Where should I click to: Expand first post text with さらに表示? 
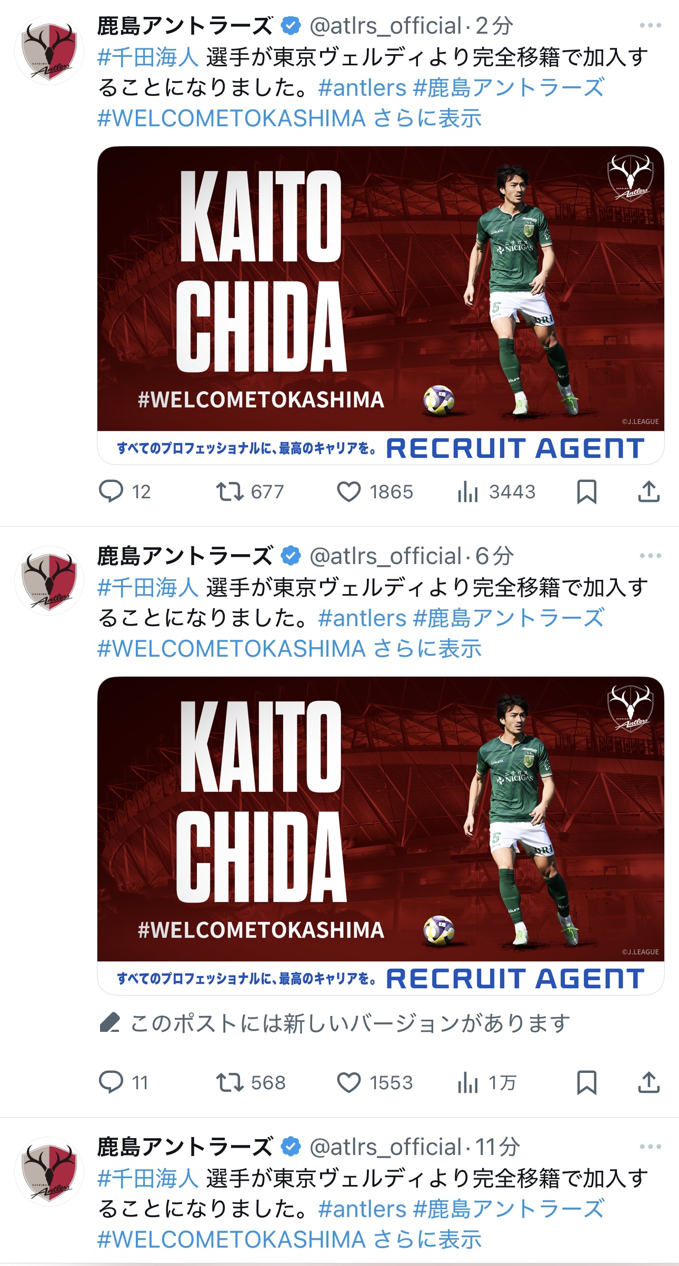tap(427, 118)
